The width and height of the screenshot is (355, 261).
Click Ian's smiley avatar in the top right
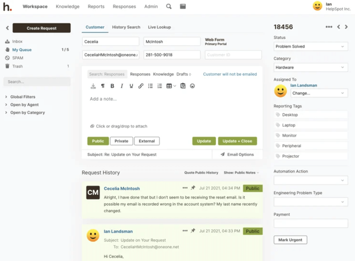[x=317, y=6]
